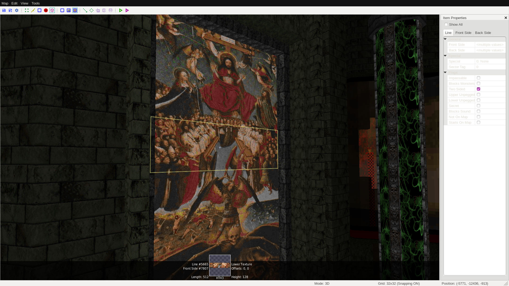The image size is (509, 286).
Task: Switch to Lines mode
Action: (33, 10)
